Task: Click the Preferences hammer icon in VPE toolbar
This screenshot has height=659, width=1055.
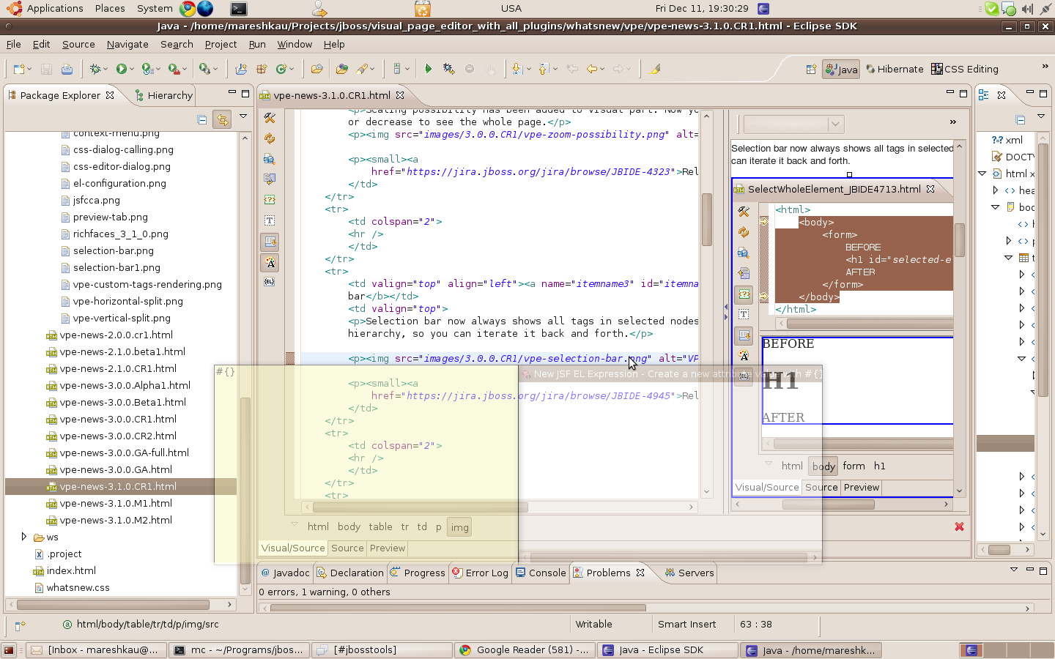Action: point(270,118)
